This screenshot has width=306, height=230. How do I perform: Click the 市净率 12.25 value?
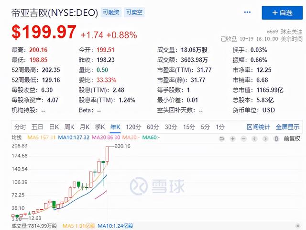pyautogui.click(x=263, y=70)
